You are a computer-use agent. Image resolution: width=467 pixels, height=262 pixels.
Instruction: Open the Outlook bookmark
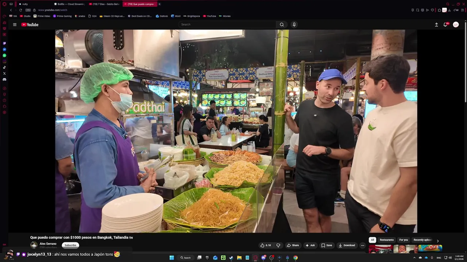coord(162,16)
